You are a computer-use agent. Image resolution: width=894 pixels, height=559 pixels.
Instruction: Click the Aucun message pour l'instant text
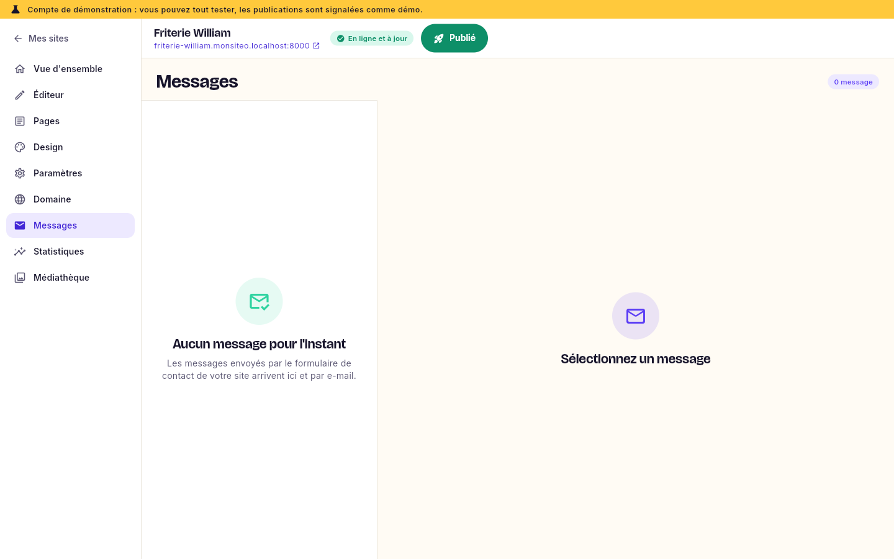pyautogui.click(x=259, y=344)
